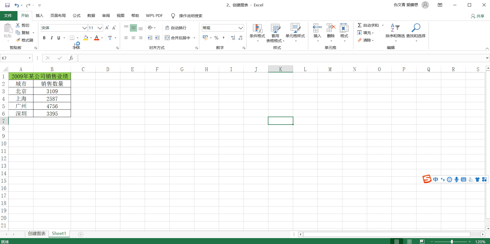490x244 pixels.
Task: Click the Merge and Center icon
Action: point(167,38)
